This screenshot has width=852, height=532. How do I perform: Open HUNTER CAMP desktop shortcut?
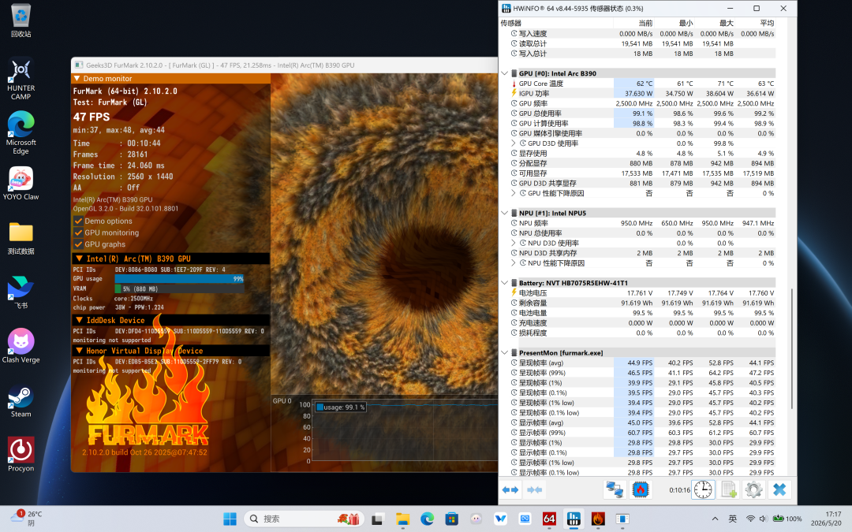(21, 79)
